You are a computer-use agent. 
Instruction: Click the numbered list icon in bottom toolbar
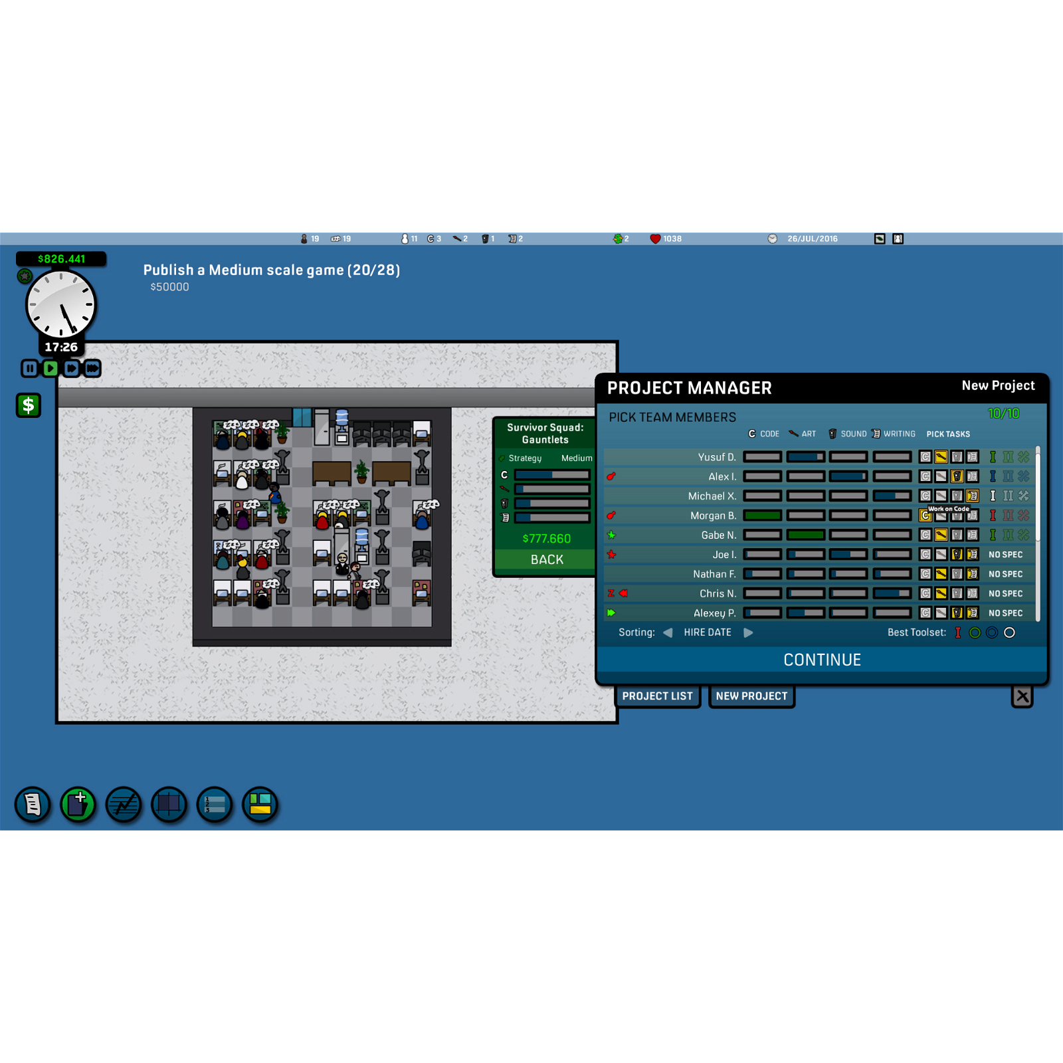tap(214, 805)
